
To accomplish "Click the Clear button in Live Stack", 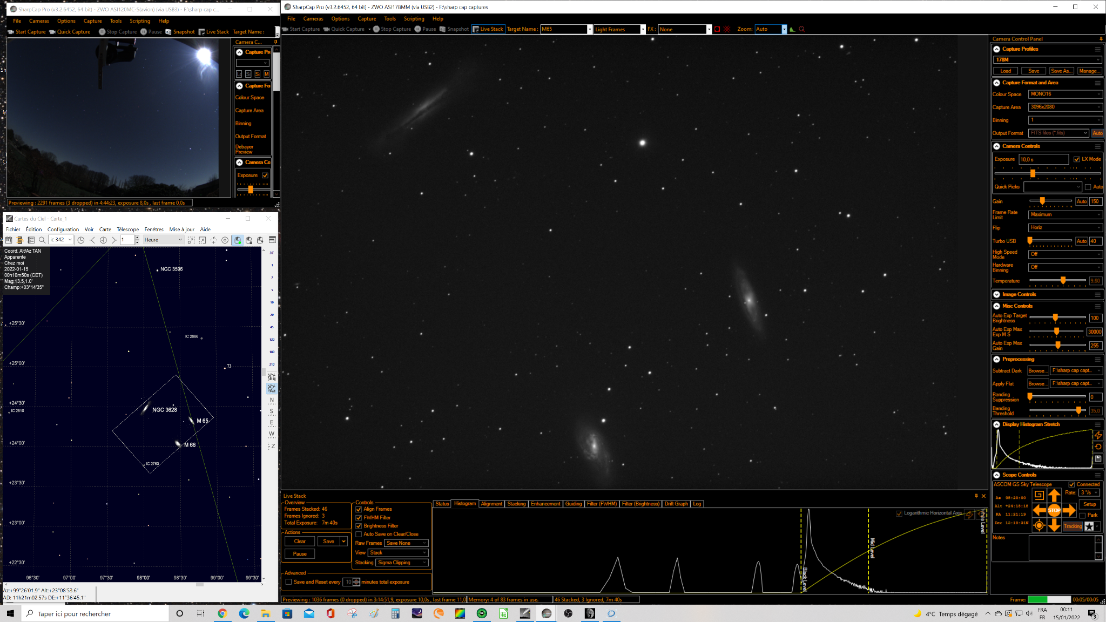I will 300,542.
